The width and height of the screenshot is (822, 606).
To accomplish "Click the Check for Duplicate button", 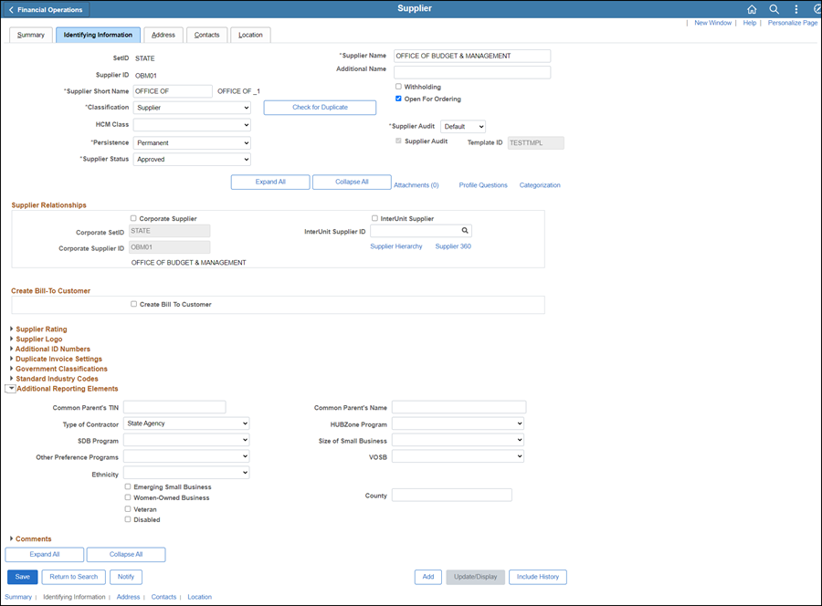I will point(320,108).
